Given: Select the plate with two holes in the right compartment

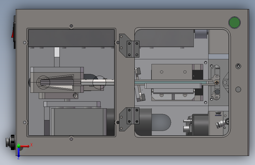Looking at the screenshot, I should pos(172,72).
